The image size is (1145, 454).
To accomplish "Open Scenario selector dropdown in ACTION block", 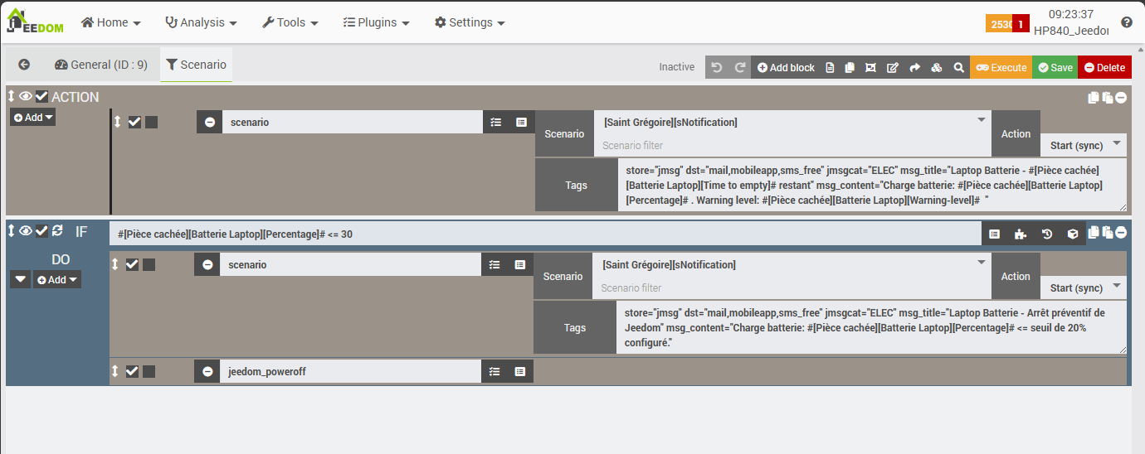I will 792,122.
